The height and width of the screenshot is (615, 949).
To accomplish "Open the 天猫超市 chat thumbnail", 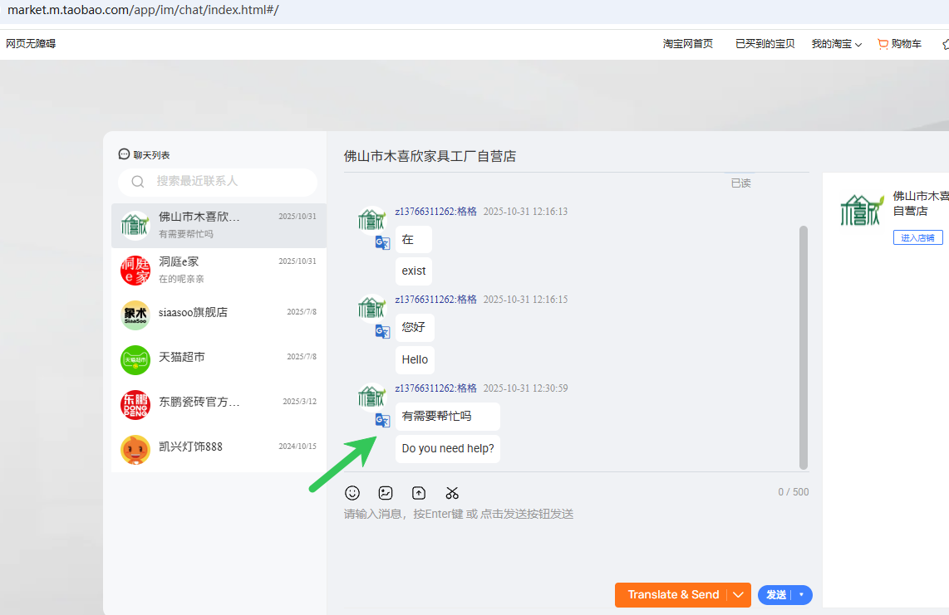I will [135, 360].
